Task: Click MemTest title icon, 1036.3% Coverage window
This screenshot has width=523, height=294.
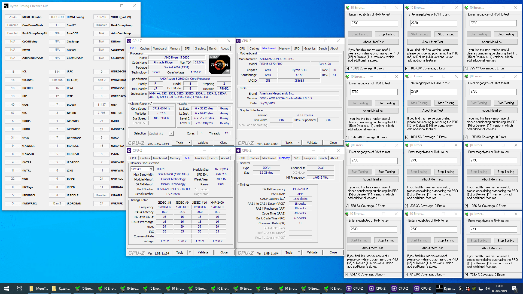Action: (x=467, y=145)
